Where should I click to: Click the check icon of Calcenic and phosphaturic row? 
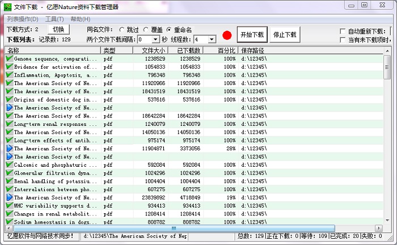click(10, 164)
